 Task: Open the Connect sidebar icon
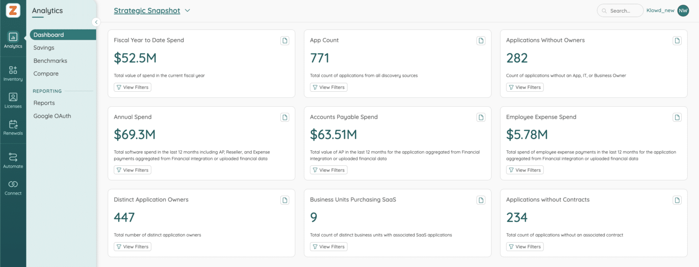point(13,188)
